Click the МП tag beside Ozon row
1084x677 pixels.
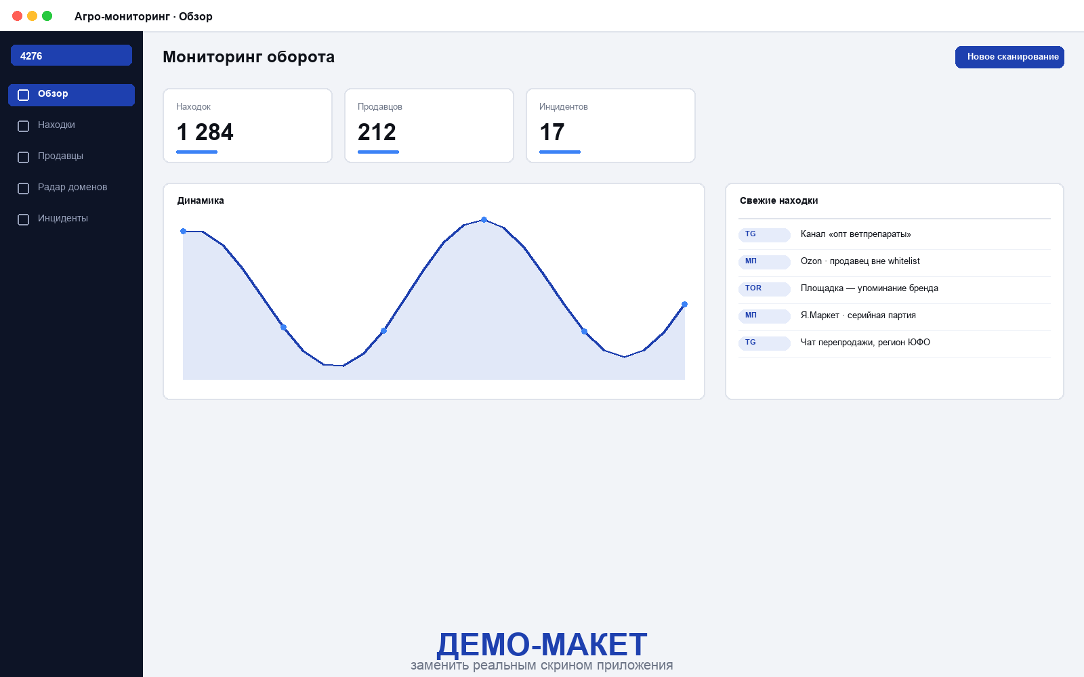point(764,262)
